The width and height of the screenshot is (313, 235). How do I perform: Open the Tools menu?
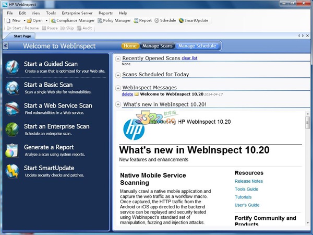pyautogui.click(x=51, y=13)
